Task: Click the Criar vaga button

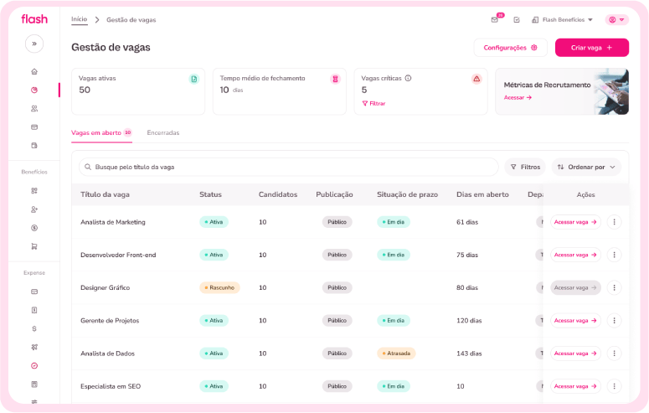Action: pyautogui.click(x=592, y=48)
